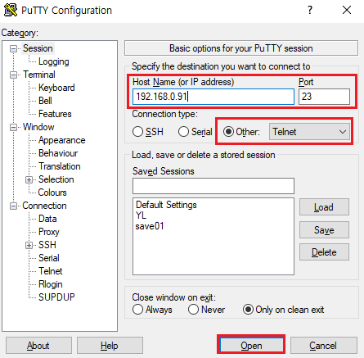Collapse the Session tree node
The width and height of the screenshot is (364, 358).
coord(13,49)
